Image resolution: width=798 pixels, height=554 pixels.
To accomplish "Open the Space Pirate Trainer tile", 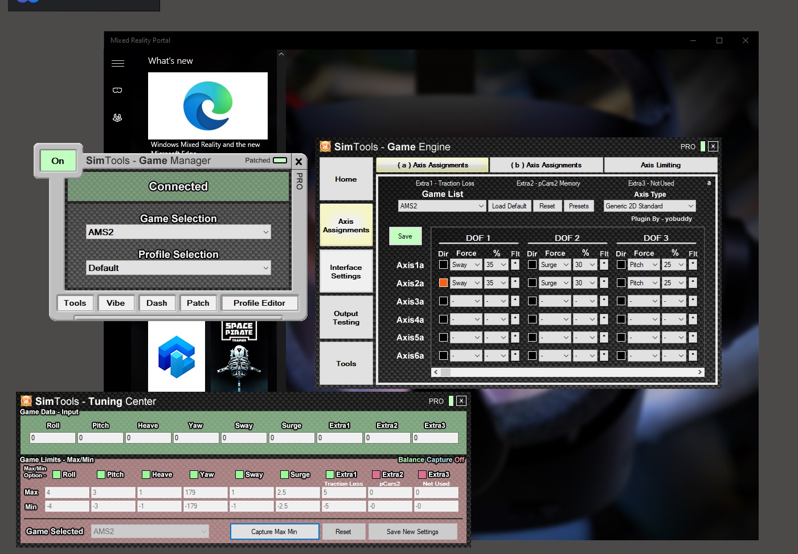I will click(x=239, y=356).
